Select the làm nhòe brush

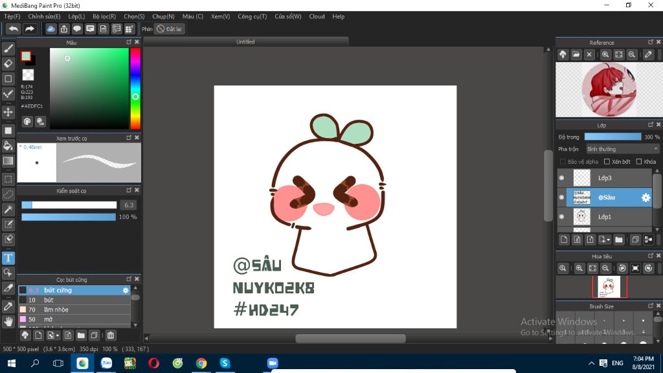coord(74,310)
